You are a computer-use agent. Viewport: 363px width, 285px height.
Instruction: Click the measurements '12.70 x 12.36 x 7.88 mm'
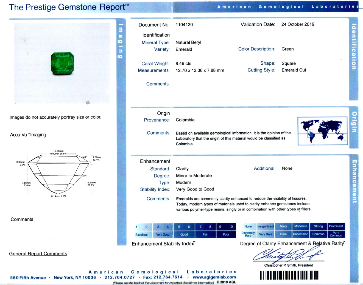point(200,70)
